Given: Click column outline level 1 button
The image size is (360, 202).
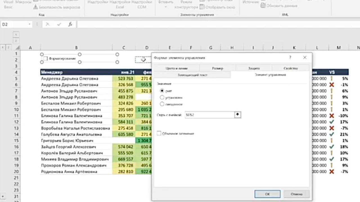Looking at the screenshot, I should point(16,35).
